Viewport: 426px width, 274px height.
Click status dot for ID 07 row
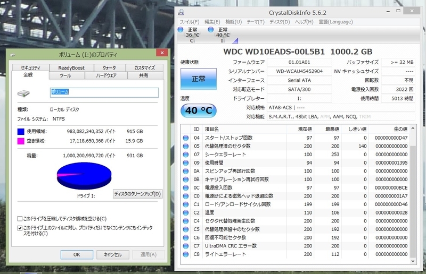(x=186, y=155)
